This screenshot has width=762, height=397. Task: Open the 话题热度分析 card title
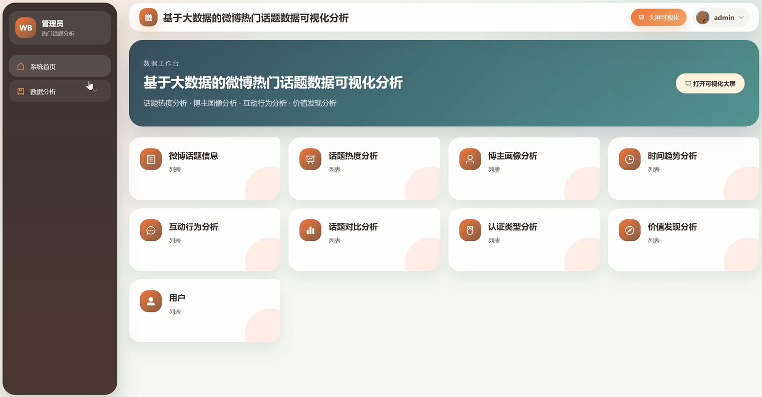tap(353, 156)
